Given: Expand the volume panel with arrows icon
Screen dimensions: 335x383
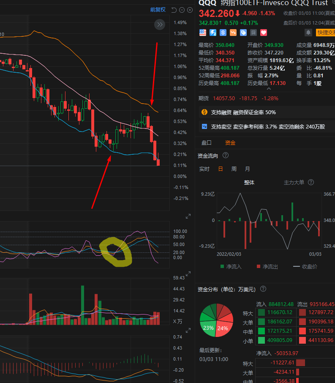Looking at the screenshot, I should [x=188, y=274].
